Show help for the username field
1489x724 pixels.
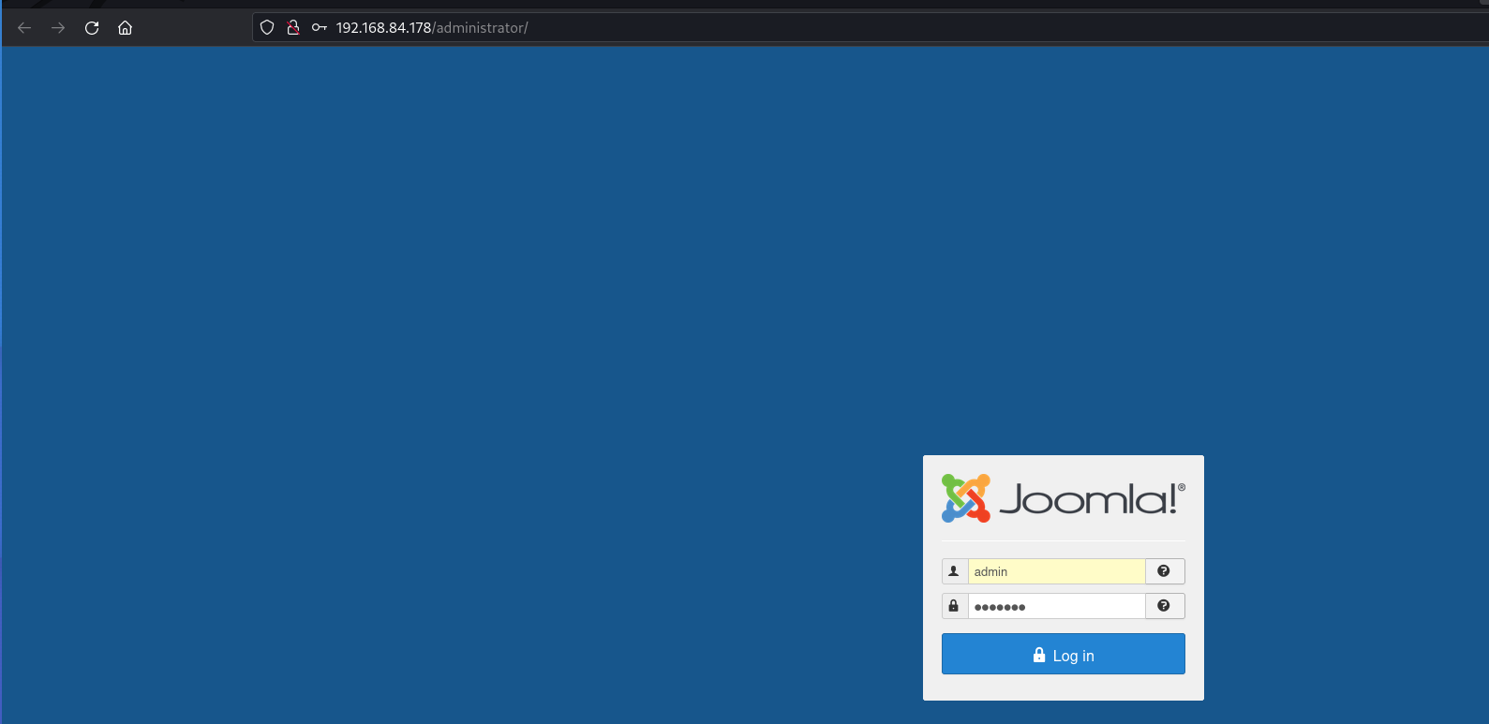coord(1164,571)
